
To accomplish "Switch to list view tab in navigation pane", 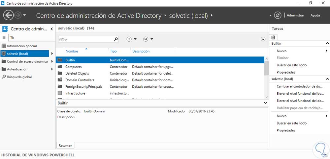I will coord(4,38).
